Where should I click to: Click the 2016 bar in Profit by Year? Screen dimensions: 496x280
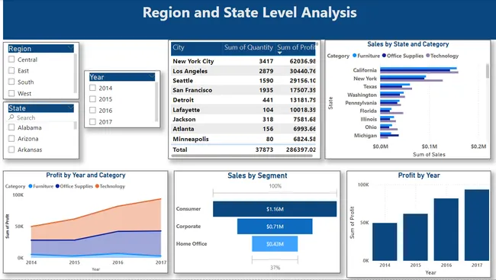446,230
